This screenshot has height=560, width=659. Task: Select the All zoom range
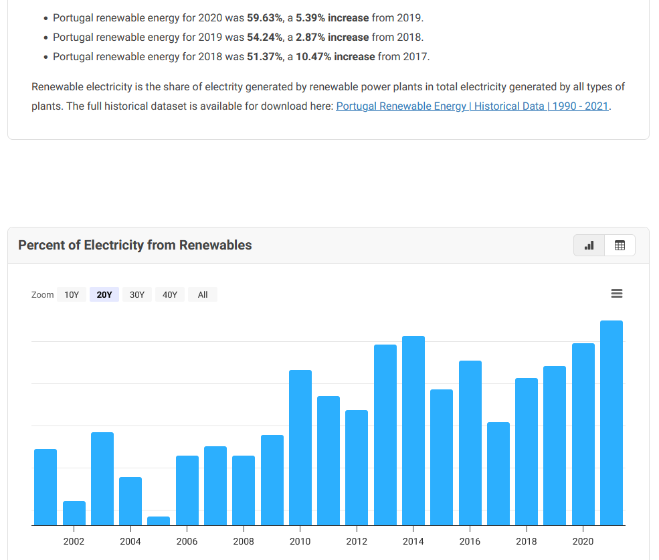[x=203, y=294]
